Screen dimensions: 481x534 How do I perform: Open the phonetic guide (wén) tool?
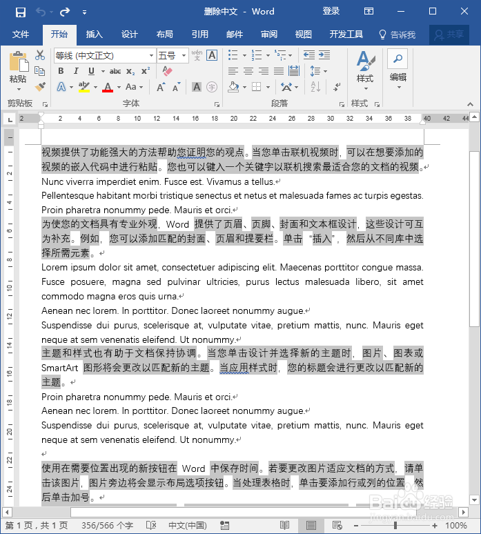pyautogui.click(x=197, y=55)
